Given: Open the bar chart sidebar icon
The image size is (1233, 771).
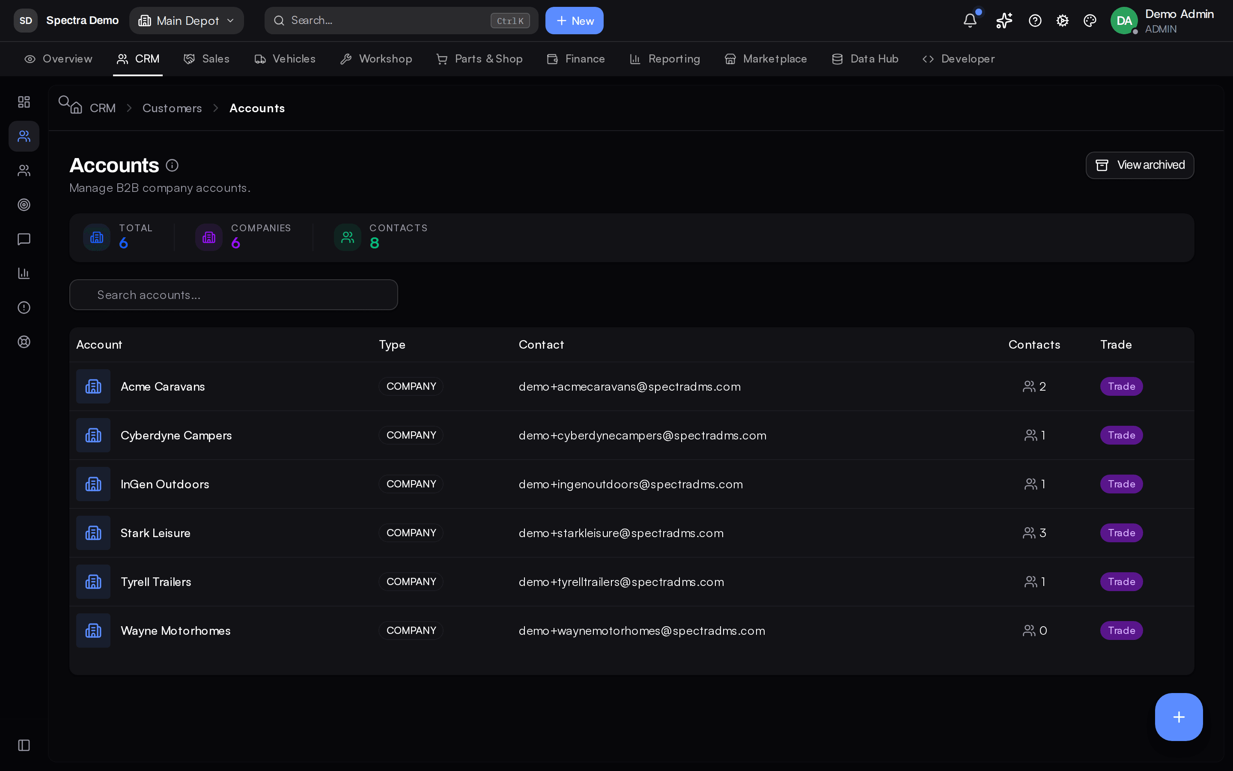Looking at the screenshot, I should (x=24, y=273).
